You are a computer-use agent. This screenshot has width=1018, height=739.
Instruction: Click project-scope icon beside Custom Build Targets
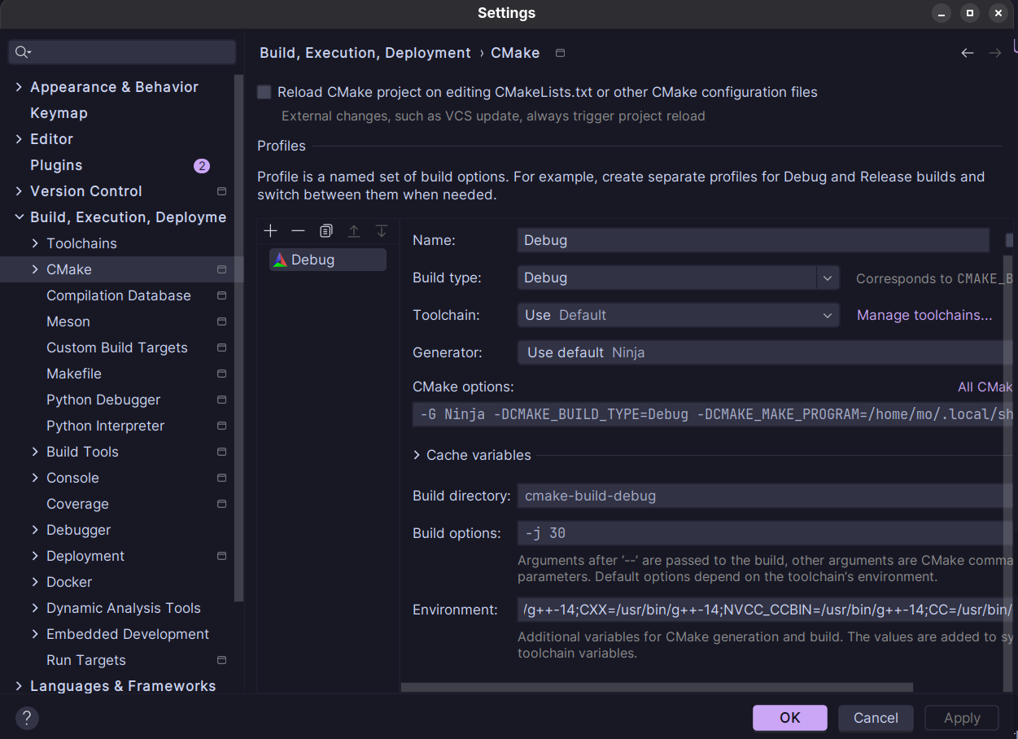coord(221,348)
